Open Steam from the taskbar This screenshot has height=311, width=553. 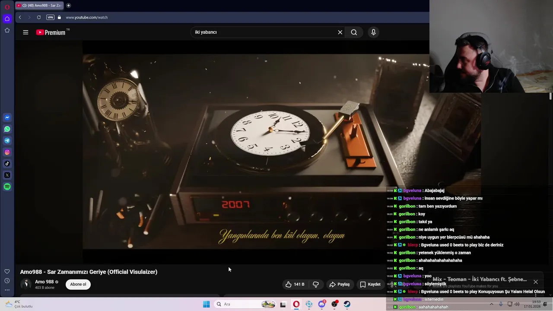[347, 304]
